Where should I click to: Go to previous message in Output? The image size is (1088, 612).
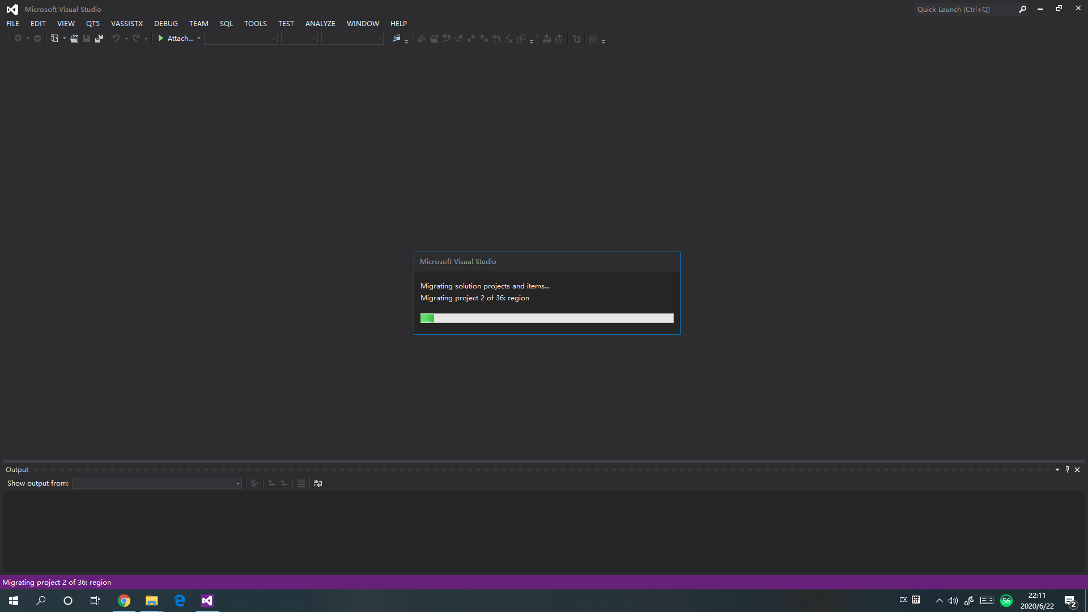pyautogui.click(x=271, y=483)
